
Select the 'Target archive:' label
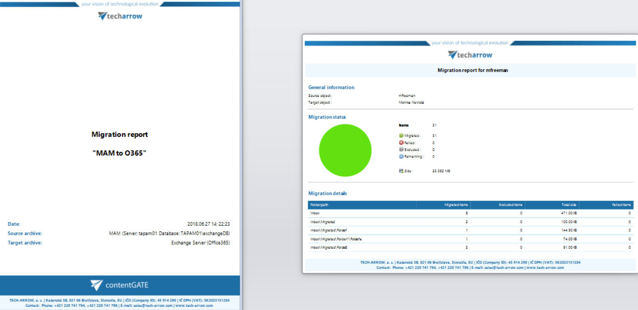25,243
